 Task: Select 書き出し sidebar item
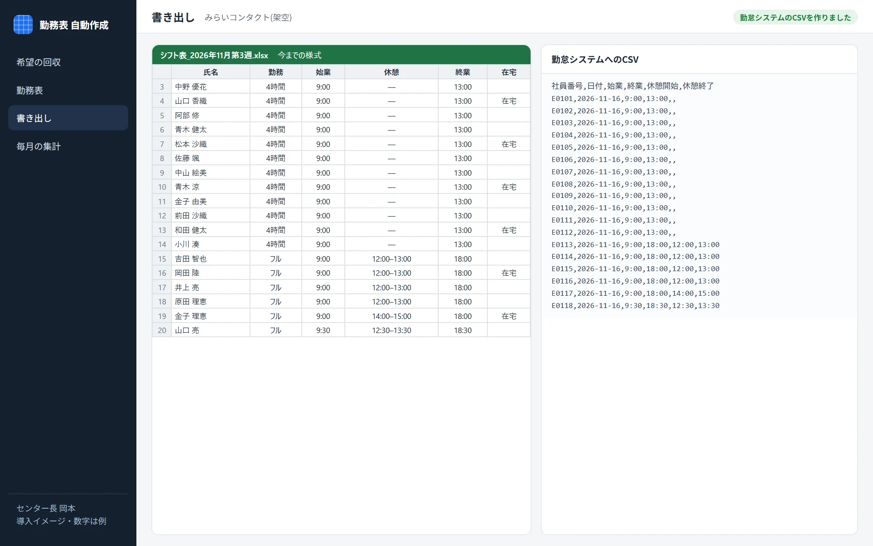(68, 118)
